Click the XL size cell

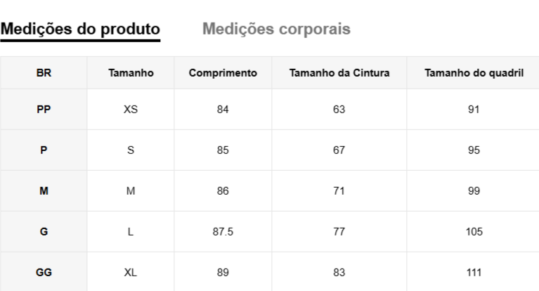(131, 273)
